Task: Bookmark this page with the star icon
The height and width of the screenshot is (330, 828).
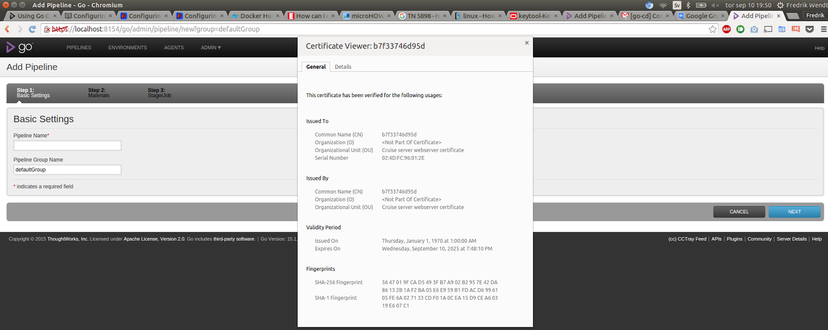Action: click(x=713, y=29)
